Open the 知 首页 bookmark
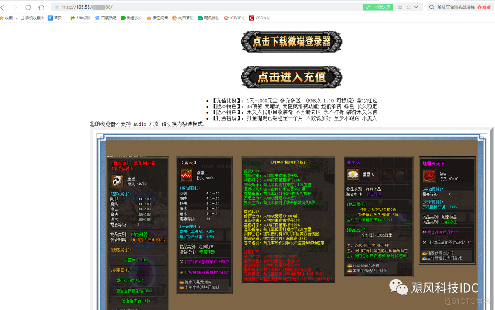The image size is (495, 310). click(56, 18)
